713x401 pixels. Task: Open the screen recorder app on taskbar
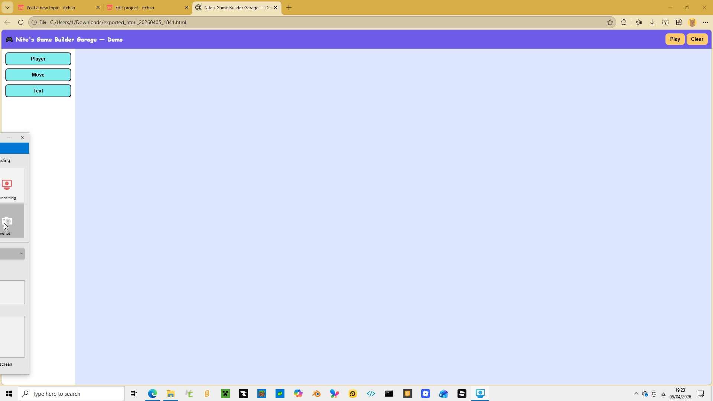(x=480, y=394)
